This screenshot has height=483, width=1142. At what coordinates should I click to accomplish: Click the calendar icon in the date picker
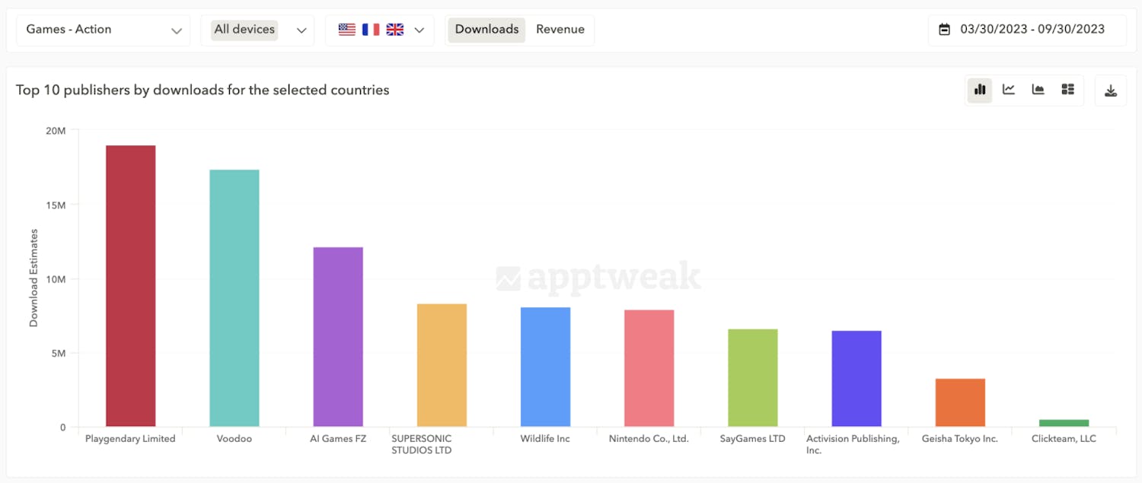[x=945, y=29]
